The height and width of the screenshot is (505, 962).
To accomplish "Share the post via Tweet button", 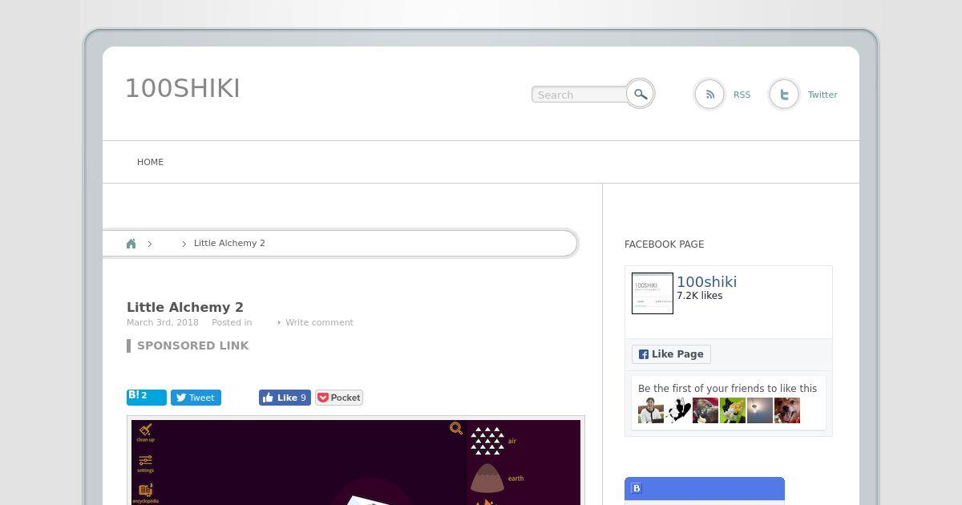I will pos(196,398).
